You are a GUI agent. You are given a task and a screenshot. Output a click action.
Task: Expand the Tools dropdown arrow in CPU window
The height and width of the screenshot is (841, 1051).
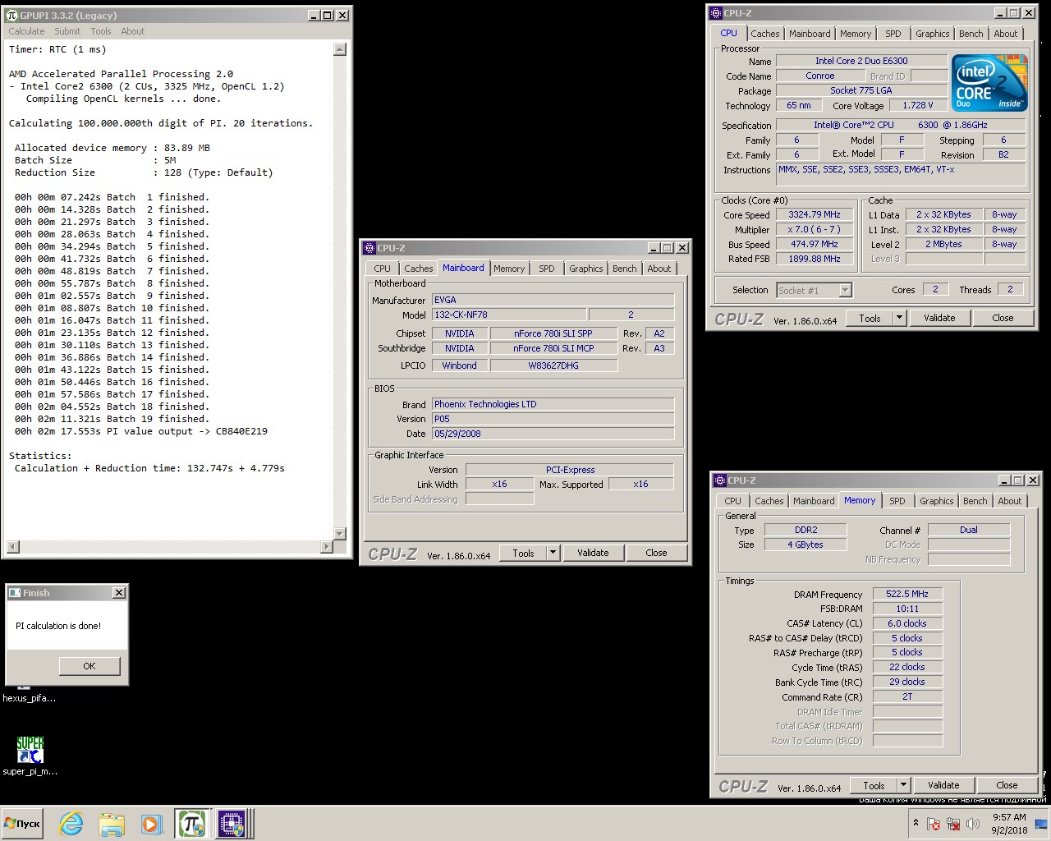[899, 318]
